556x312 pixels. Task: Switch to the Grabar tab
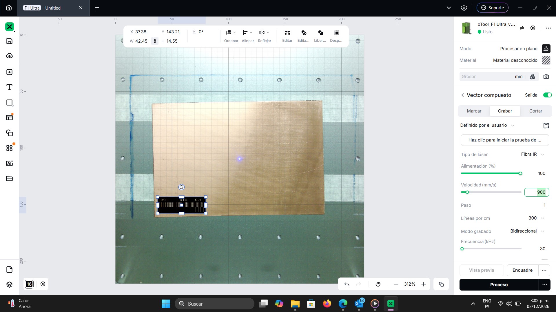(505, 111)
